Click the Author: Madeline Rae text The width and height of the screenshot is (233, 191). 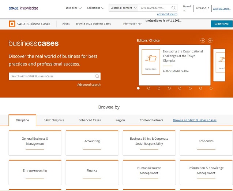click(x=176, y=71)
